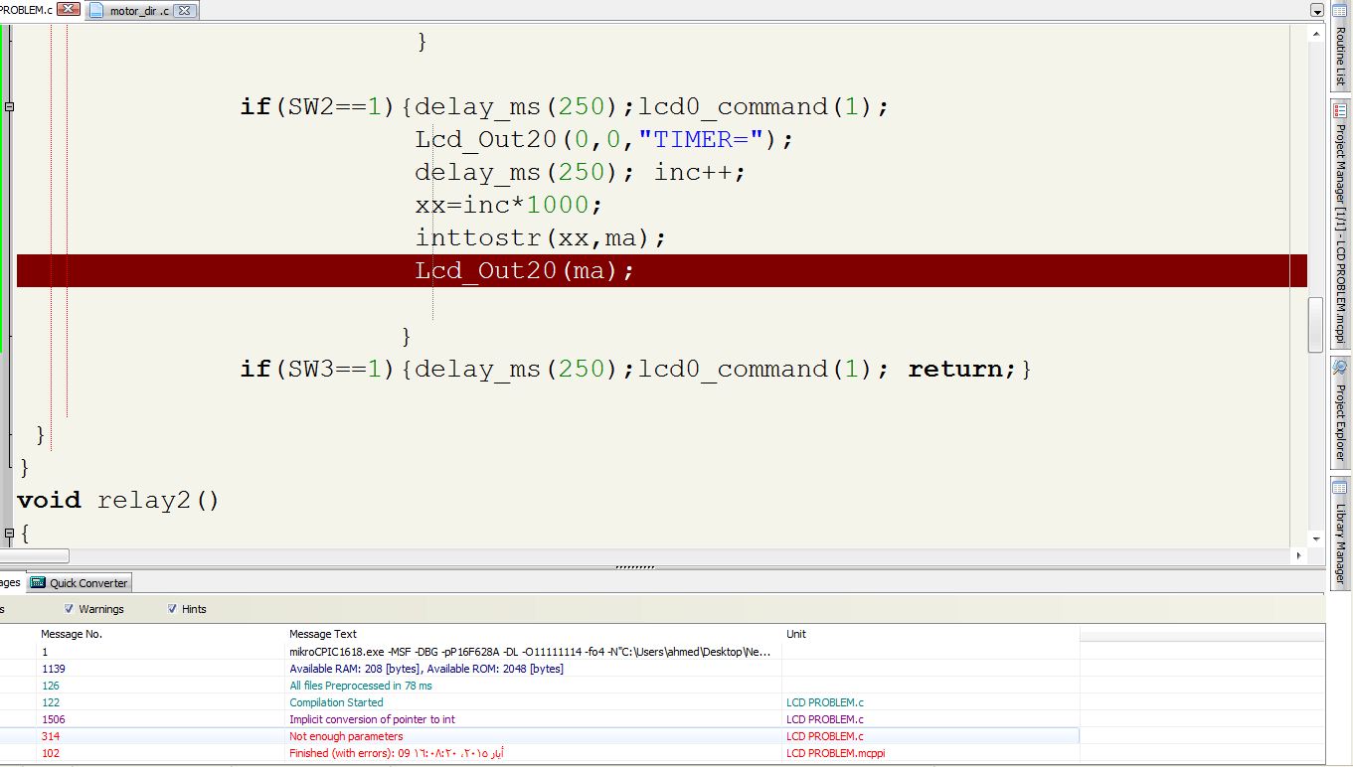Sort by the Unit column header
Screen dimensions: 1353x767
point(796,634)
